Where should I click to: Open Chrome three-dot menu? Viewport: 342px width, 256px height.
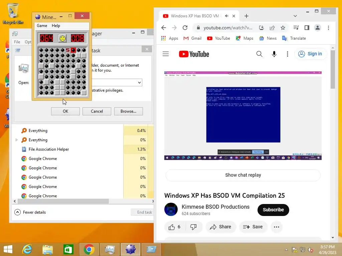click(329, 28)
